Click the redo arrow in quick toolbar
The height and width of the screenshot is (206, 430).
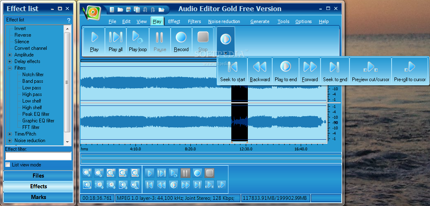(153, 9)
